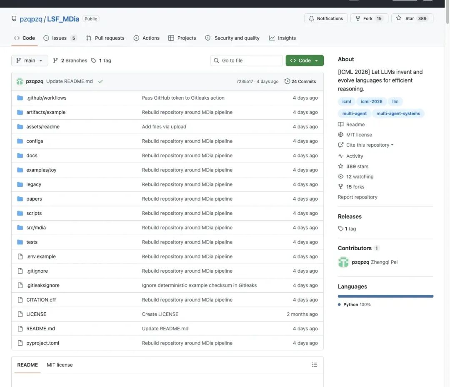Image resolution: width=450 pixels, height=387 pixels.
Task: Select the multi-agent-systems topic tag
Action: click(398, 113)
